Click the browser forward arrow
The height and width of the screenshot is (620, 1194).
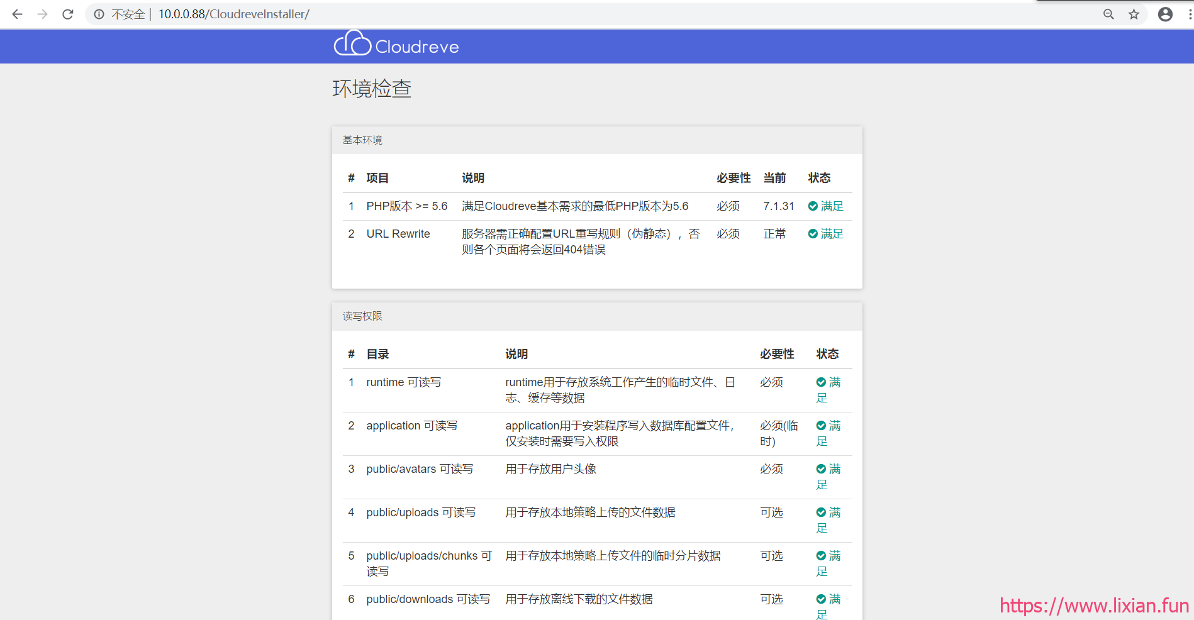pos(42,14)
